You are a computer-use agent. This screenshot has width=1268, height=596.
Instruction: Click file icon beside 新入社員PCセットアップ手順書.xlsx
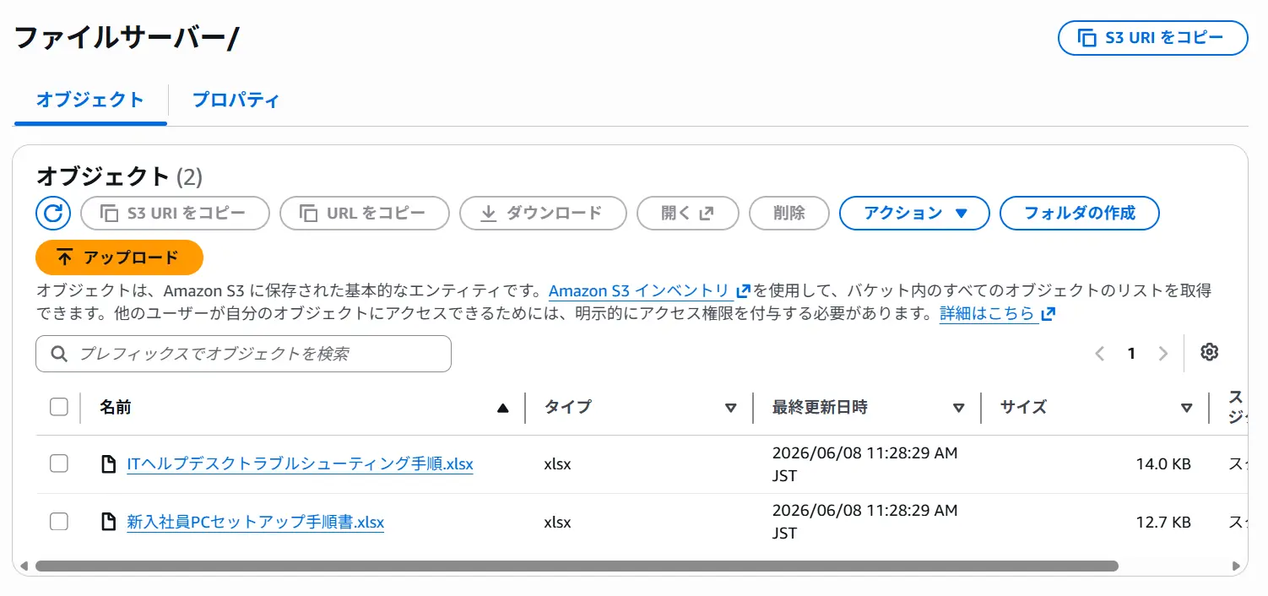[108, 522]
